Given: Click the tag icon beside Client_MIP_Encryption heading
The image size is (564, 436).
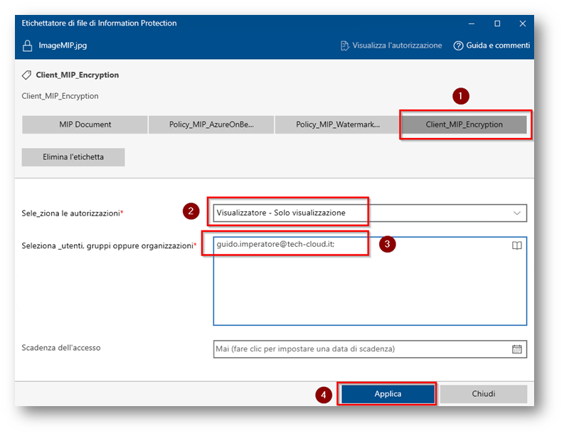Looking at the screenshot, I should click(26, 75).
